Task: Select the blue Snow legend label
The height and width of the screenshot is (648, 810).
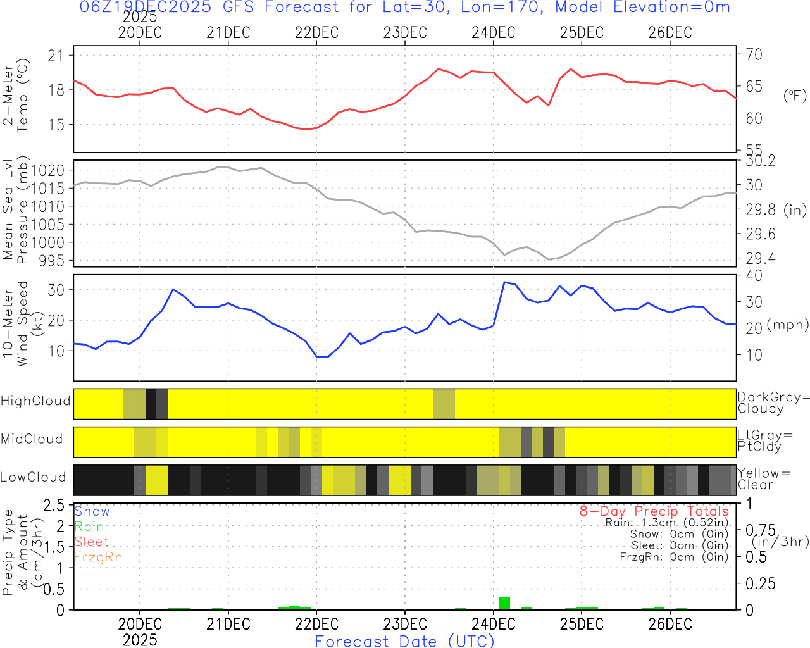Action: point(92,511)
